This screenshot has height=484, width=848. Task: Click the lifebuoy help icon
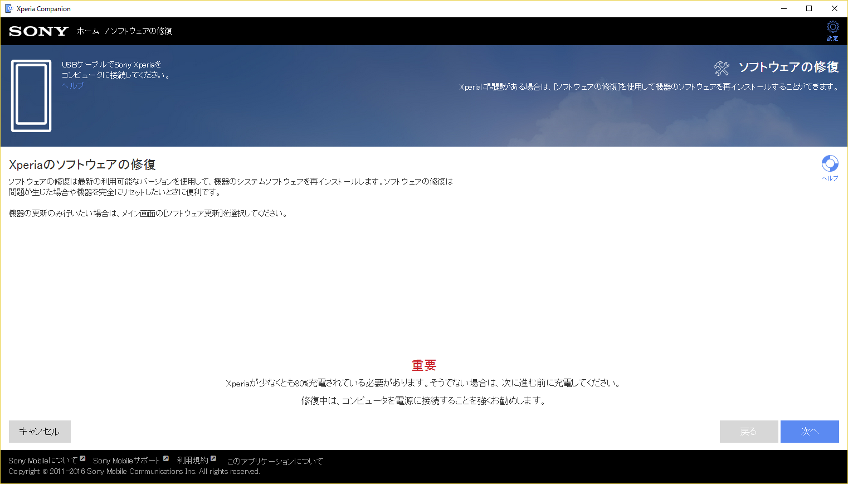click(830, 164)
